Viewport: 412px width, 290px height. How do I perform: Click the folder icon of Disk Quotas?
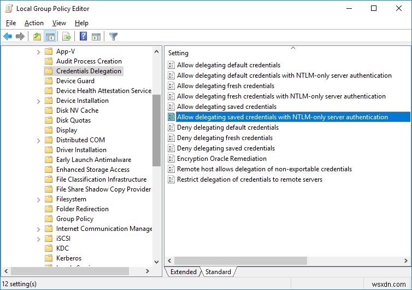49,120
